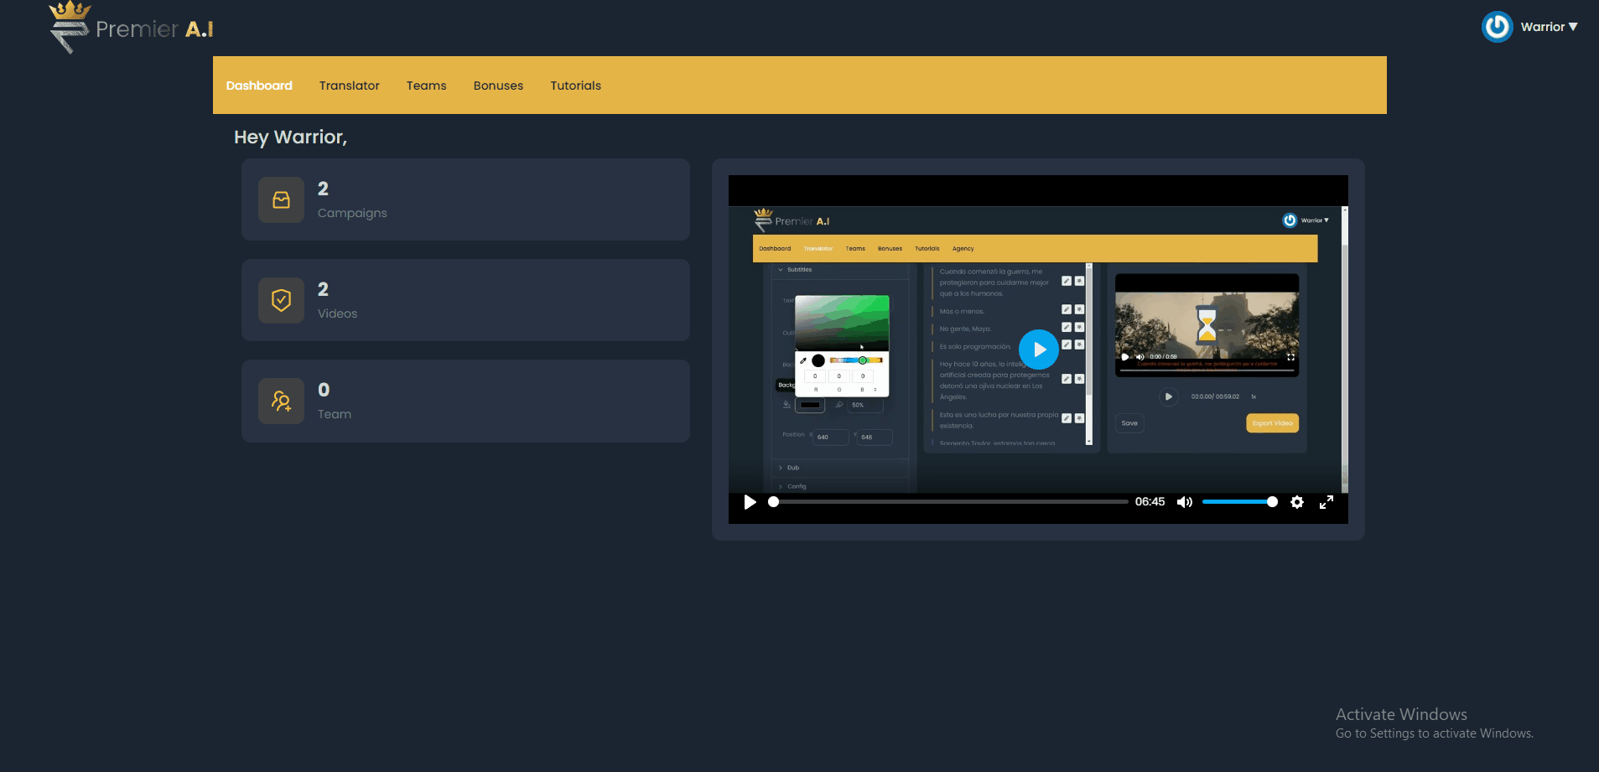The height and width of the screenshot is (772, 1599).
Task: Click the Team add-user icon
Action: click(281, 402)
